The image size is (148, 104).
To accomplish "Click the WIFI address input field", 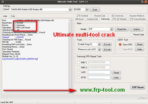I will click(99, 72).
